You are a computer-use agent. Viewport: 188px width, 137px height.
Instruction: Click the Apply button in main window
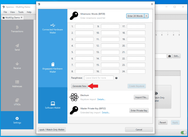click(175, 123)
